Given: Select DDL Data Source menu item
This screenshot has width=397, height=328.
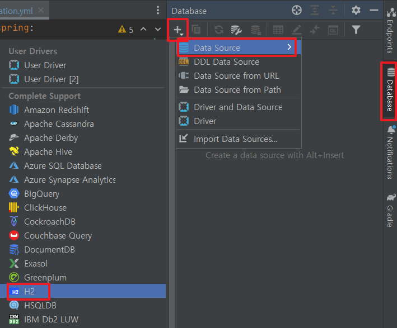Looking at the screenshot, I should pyautogui.click(x=239, y=62).
